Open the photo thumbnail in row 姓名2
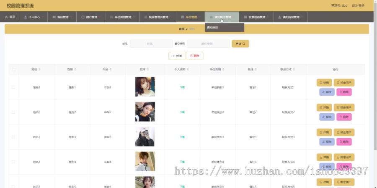The width and height of the screenshot is (377, 188). [x=145, y=112]
